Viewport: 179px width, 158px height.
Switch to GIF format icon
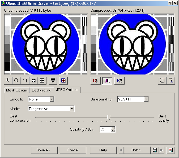pyautogui.click(x=95, y=81)
